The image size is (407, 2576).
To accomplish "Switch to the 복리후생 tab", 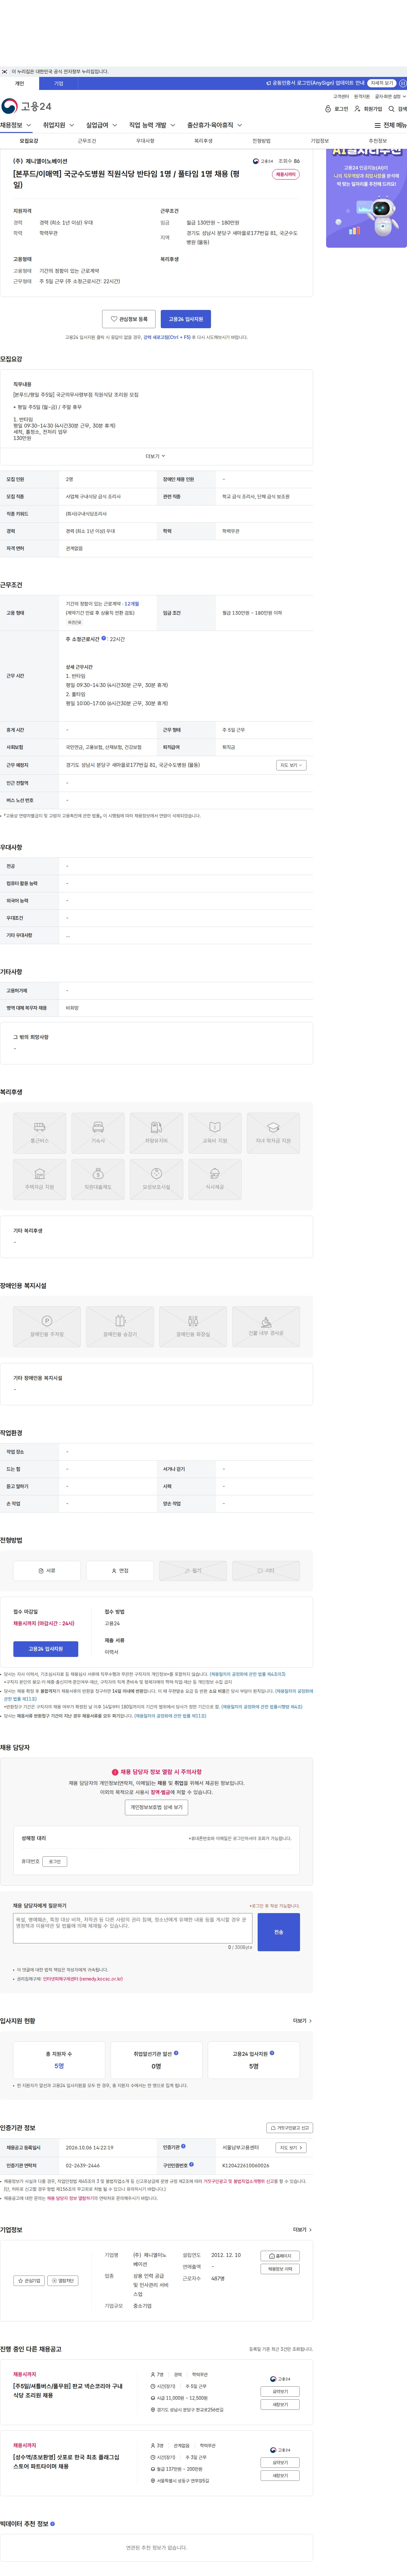I will pos(203,141).
